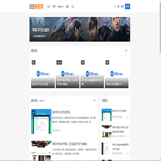This screenshot has width=161, height=161.
Task: Click the blue button in header
Action: click(127, 7)
